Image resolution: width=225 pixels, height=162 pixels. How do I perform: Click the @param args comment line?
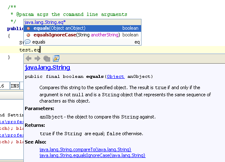tap(69, 14)
